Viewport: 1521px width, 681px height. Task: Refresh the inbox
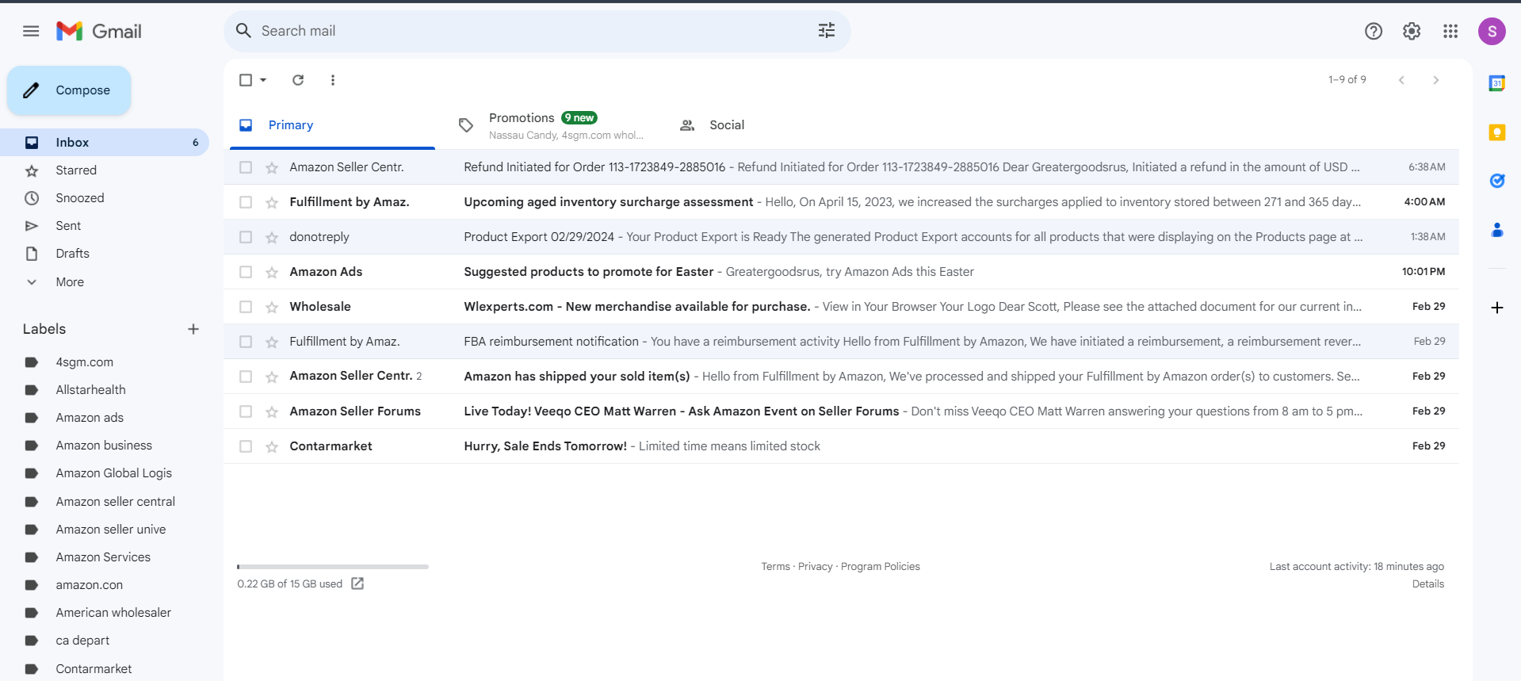click(298, 80)
